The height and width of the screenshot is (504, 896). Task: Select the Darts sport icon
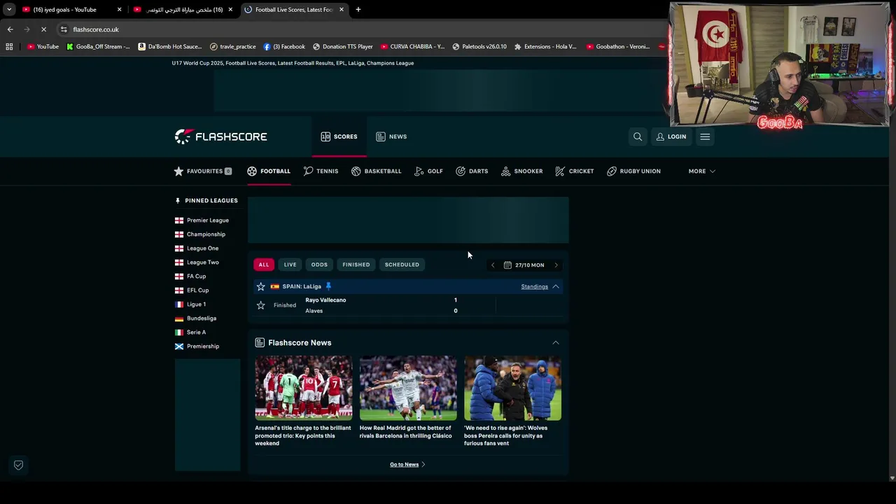pos(461,171)
